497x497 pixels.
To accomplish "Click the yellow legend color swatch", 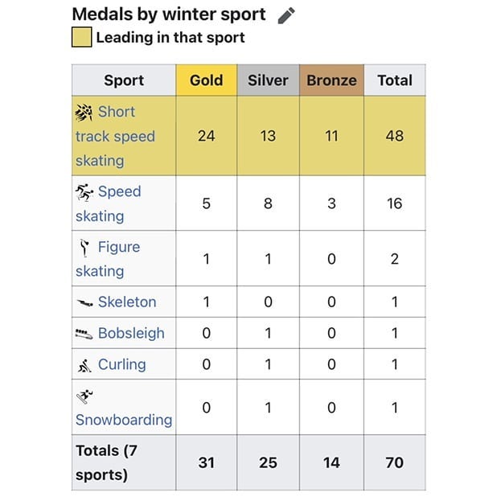I will 81,37.
